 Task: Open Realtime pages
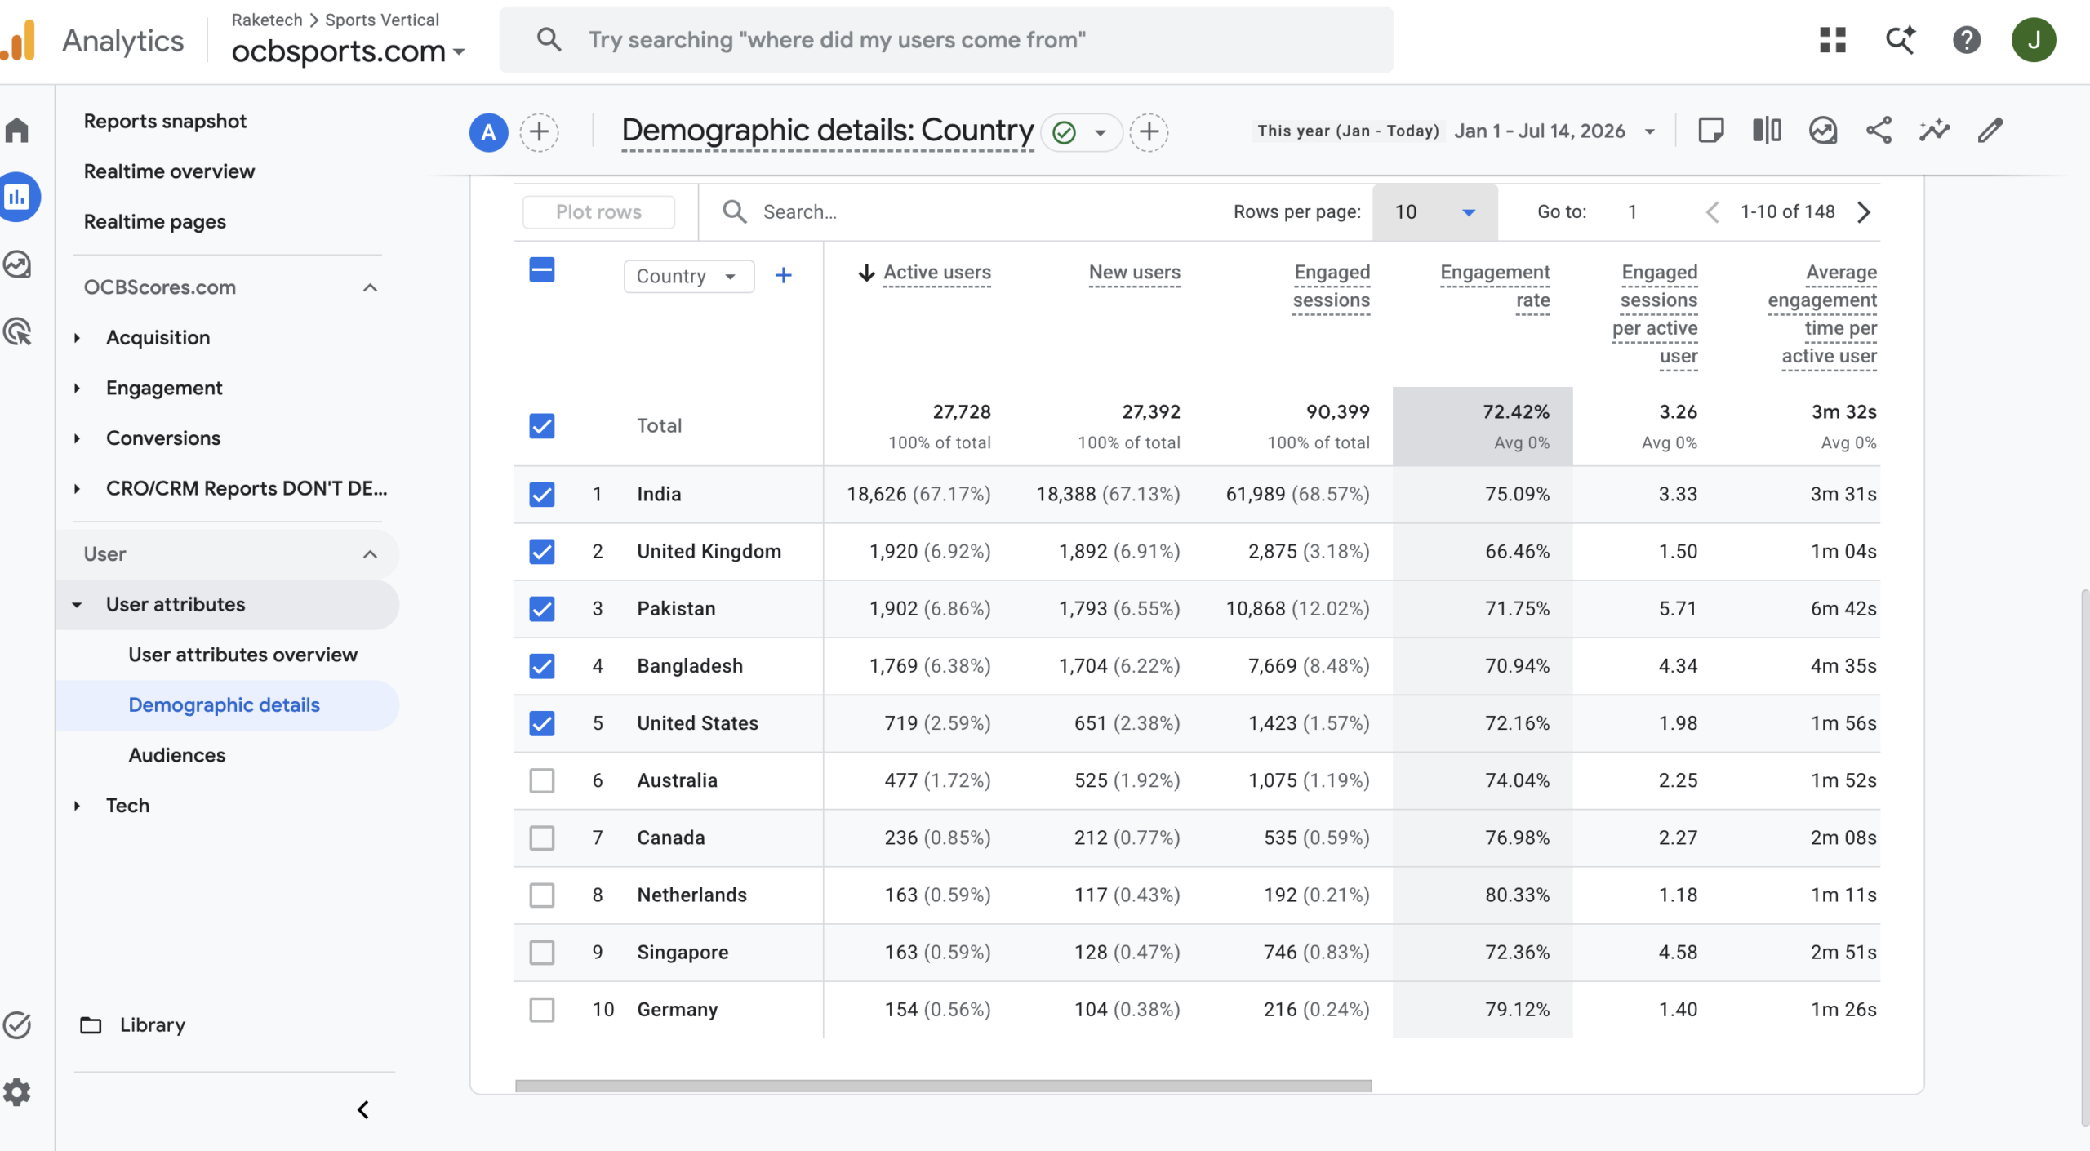pyautogui.click(x=154, y=222)
